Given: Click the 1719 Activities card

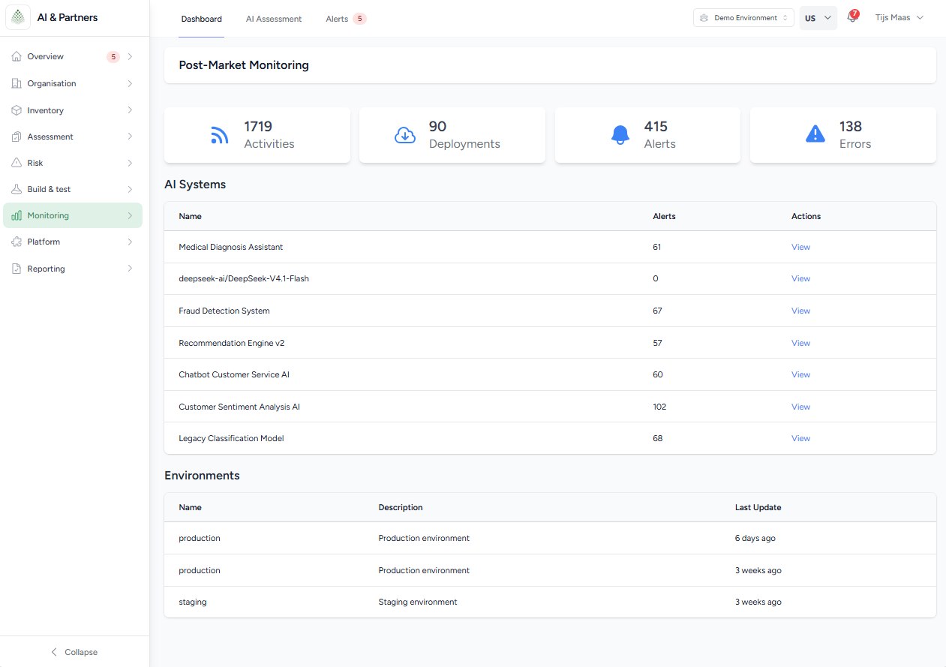Looking at the screenshot, I should [257, 135].
